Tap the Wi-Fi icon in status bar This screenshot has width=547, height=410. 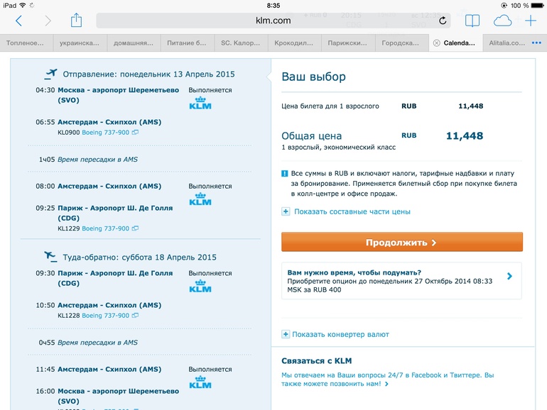pos(23,5)
